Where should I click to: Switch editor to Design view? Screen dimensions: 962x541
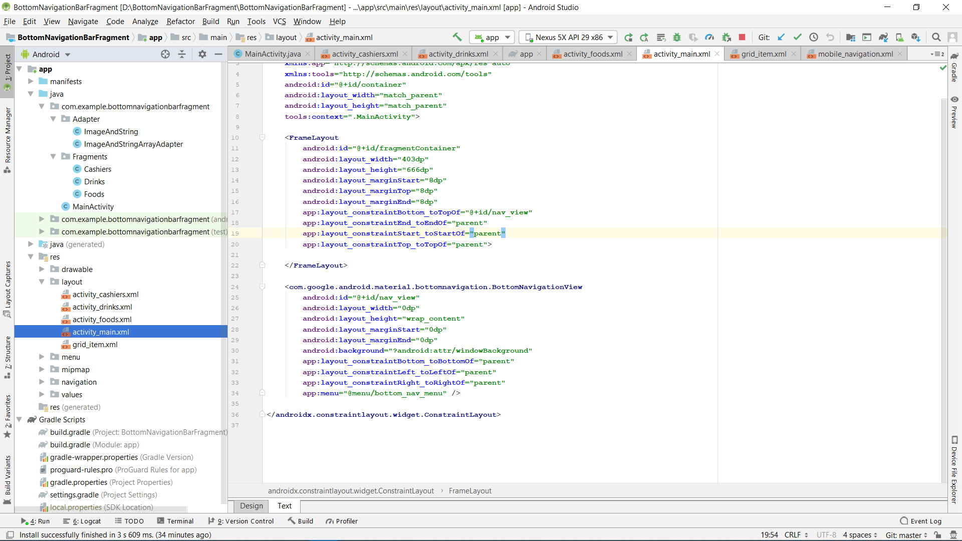[251, 506]
